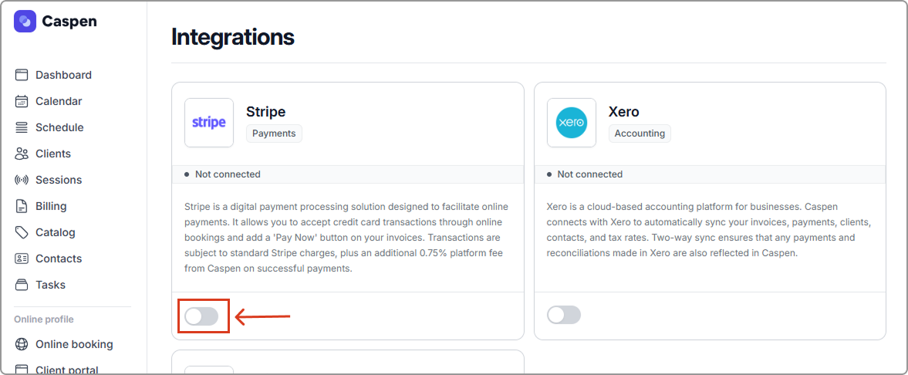Viewport: 908px width, 375px height.
Task: Go to the Billing menu item
Action: point(51,206)
